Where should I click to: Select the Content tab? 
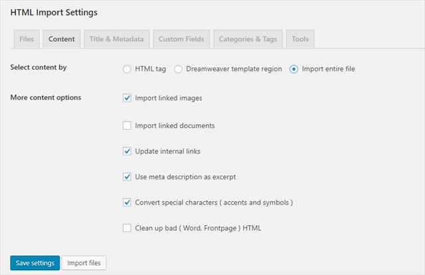[x=62, y=39]
